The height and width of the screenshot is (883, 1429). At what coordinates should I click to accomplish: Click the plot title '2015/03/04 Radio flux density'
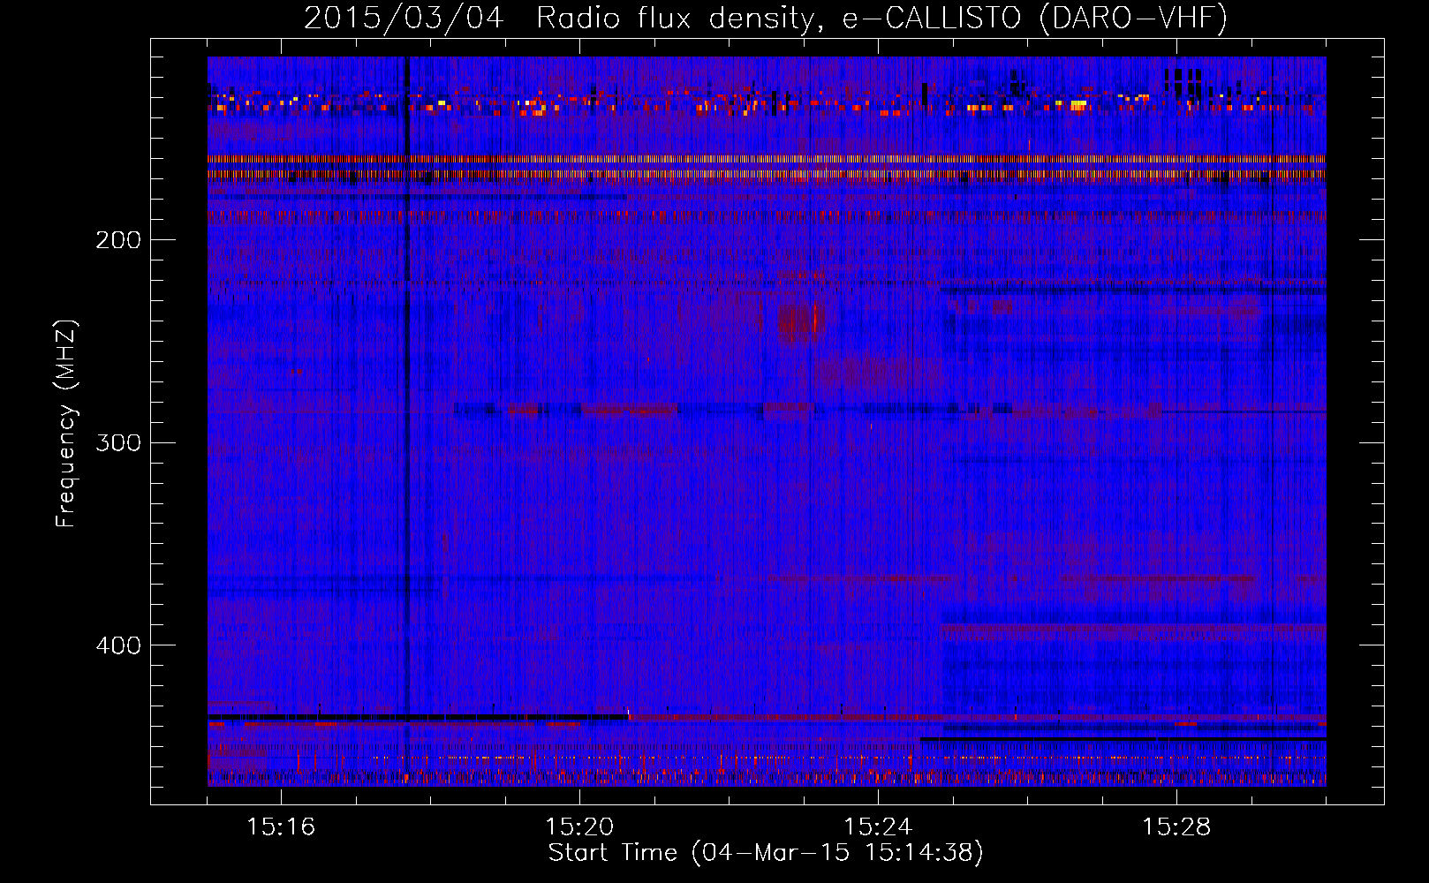[766, 17]
